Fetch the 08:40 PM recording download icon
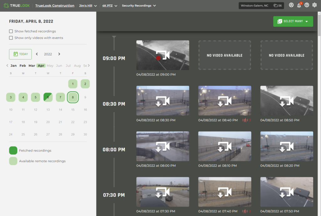 [224, 101]
